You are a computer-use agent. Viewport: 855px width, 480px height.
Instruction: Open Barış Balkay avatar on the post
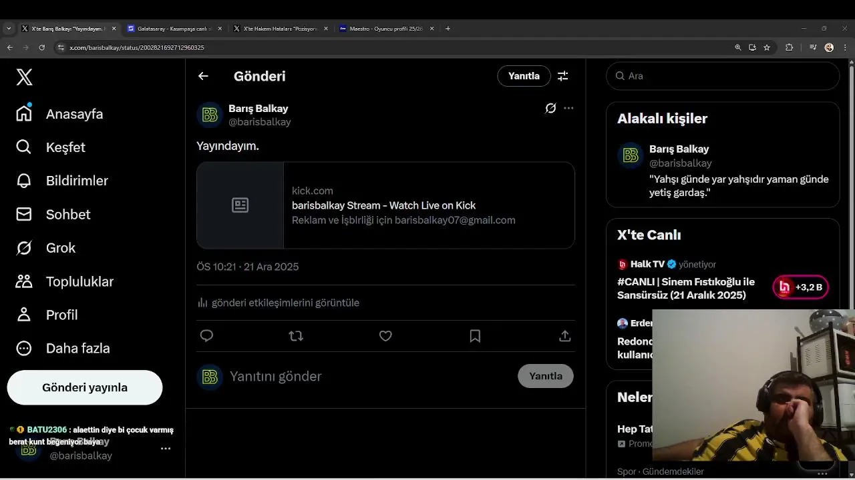(x=210, y=115)
